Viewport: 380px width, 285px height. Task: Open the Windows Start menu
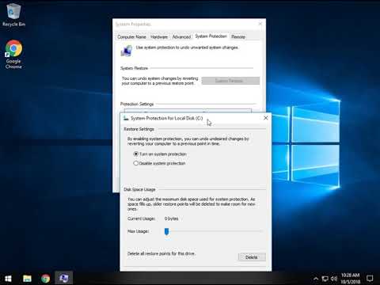pos(8,279)
